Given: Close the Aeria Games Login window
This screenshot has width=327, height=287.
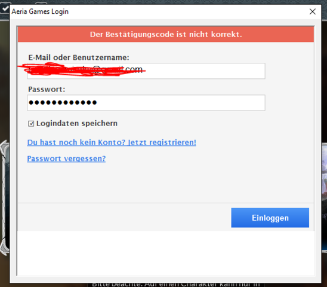Looking at the screenshot, I should 313,11.
